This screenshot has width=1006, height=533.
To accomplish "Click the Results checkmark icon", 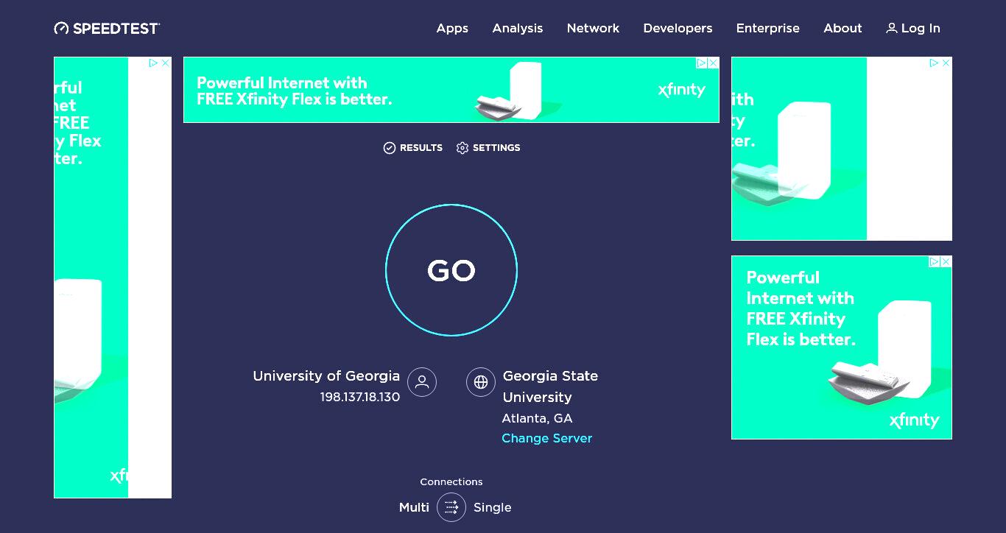I will pyautogui.click(x=390, y=148).
